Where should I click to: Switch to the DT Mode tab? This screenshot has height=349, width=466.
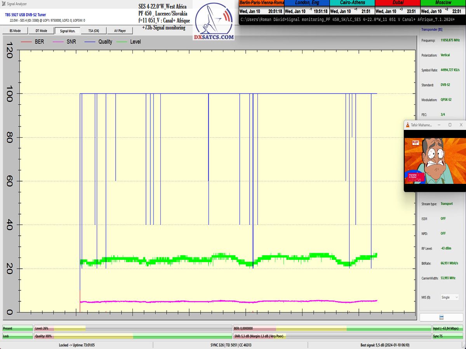point(41,31)
